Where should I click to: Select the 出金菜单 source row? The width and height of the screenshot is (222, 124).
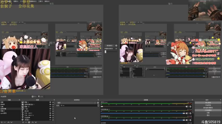pyautogui.click(x=38, y=118)
